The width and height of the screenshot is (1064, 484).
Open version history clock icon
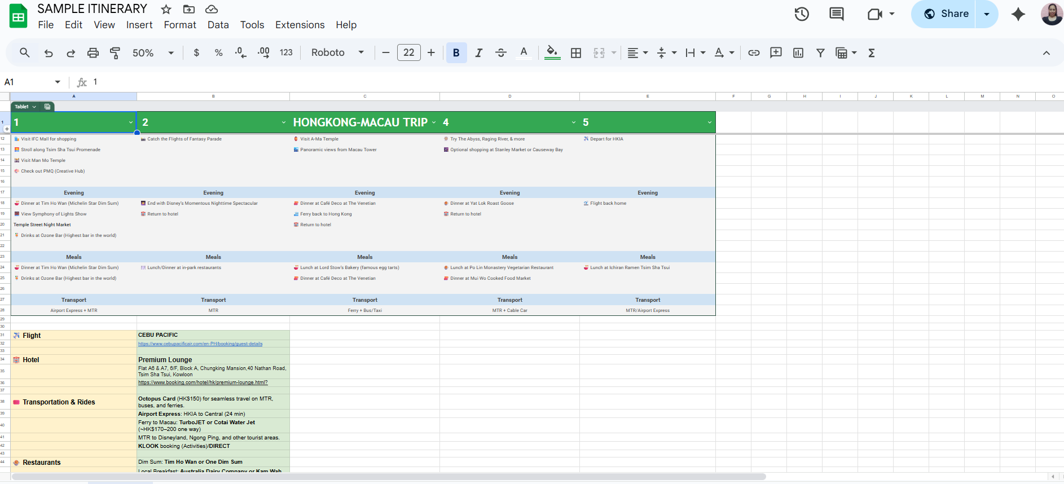coord(802,14)
